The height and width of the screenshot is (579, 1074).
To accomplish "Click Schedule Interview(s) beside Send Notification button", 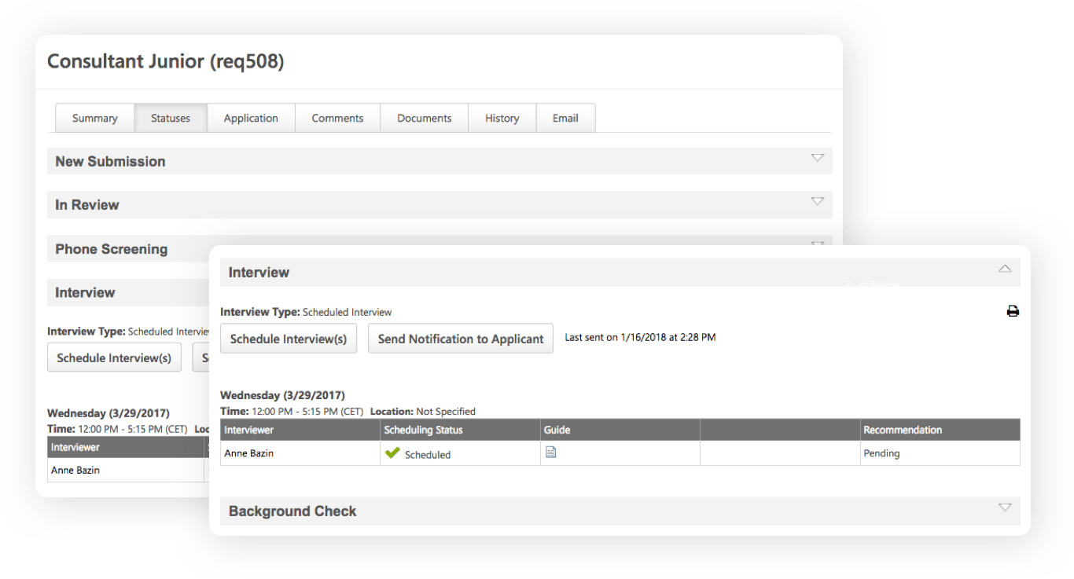I will point(289,339).
